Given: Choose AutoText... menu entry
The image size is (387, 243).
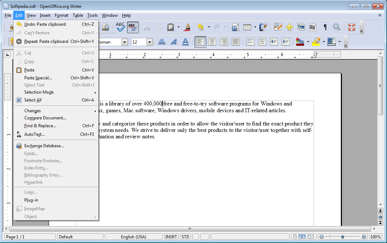Looking at the screenshot, I should coord(56,134).
